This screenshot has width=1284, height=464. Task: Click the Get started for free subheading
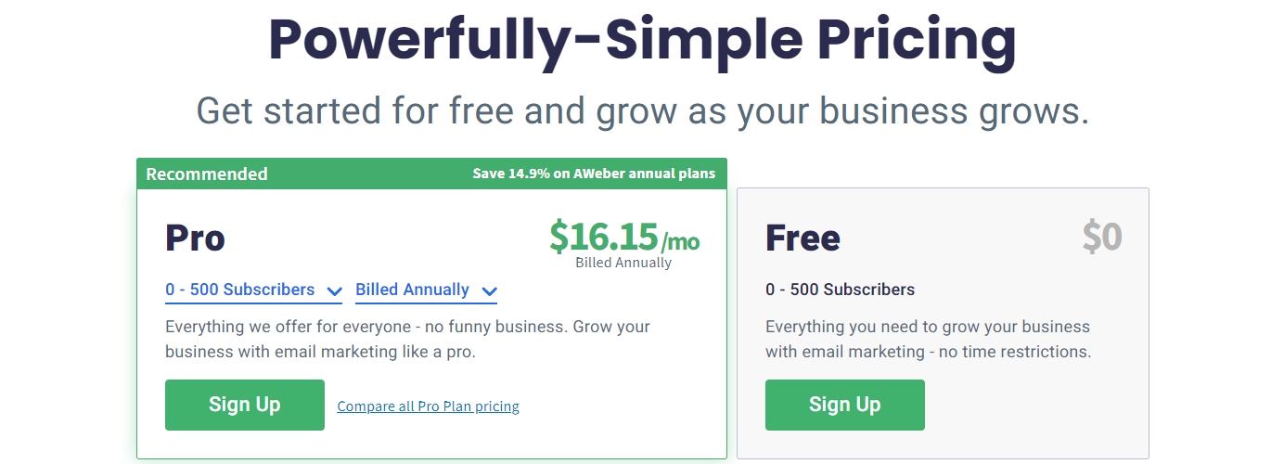coord(642,111)
